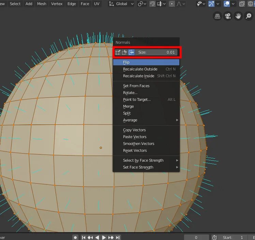255x240 pixels.
Task: Open Add menu
Action: pyautogui.click(x=29, y=4)
